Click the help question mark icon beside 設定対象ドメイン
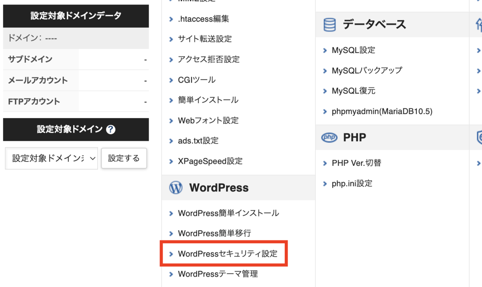The width and height of the screenshot is (482, 287). (111, 130)
